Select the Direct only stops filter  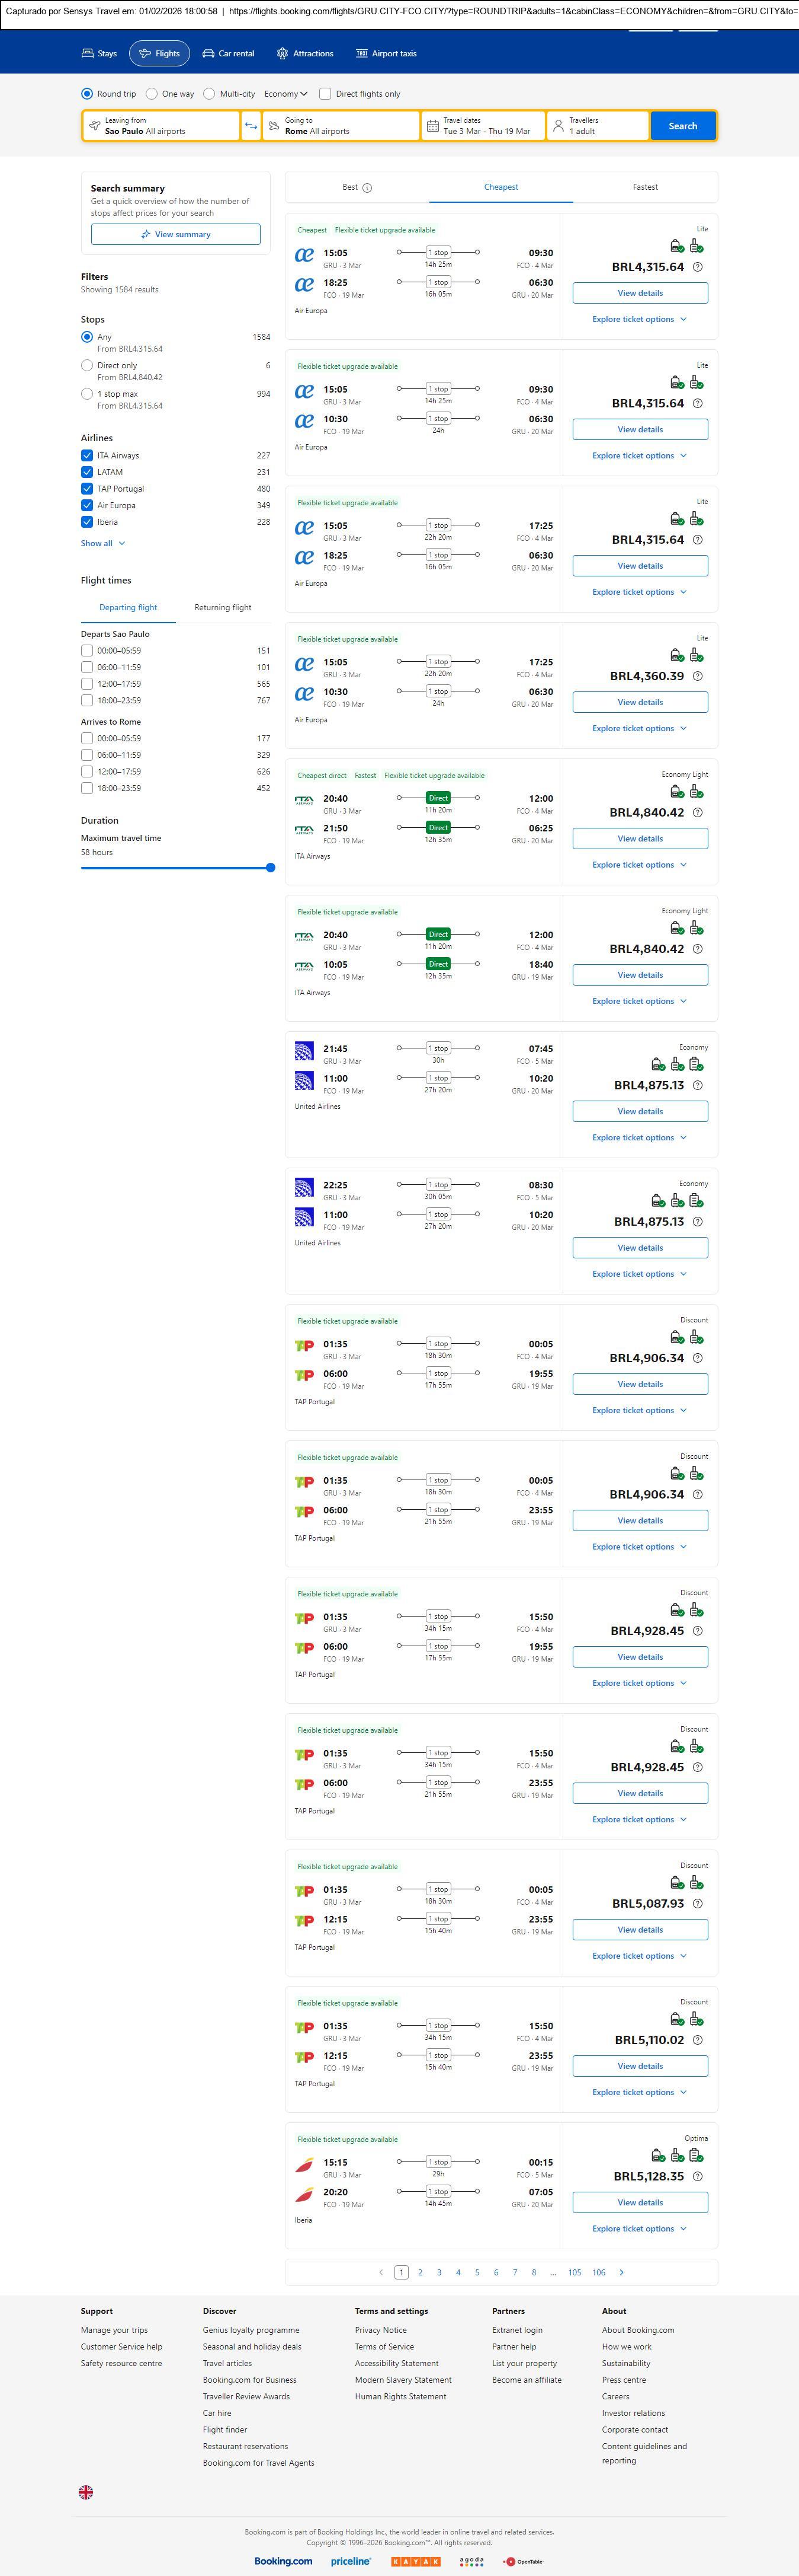(87, 366)
